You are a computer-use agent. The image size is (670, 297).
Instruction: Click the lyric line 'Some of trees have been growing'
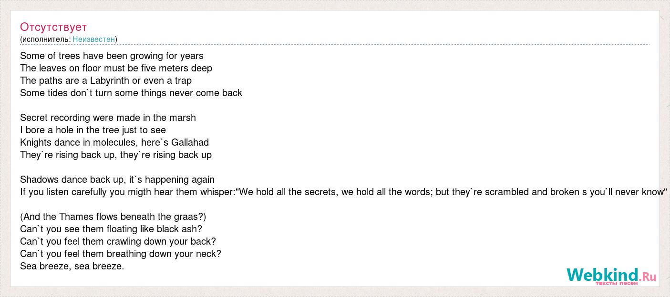coord(112,56)
